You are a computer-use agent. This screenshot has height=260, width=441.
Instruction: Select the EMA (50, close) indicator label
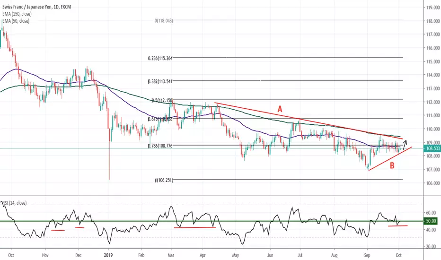[x=16, y=21]
